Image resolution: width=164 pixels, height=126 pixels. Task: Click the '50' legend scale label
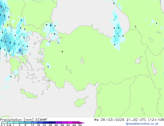[80, 125]
